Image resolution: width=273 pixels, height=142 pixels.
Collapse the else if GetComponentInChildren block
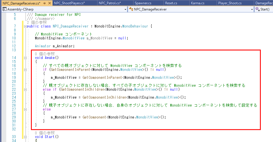(x=25, y=90)
